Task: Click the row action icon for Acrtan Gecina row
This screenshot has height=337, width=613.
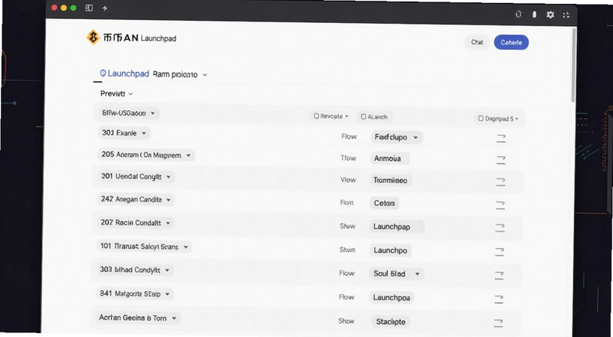Action: click(498, 323)
